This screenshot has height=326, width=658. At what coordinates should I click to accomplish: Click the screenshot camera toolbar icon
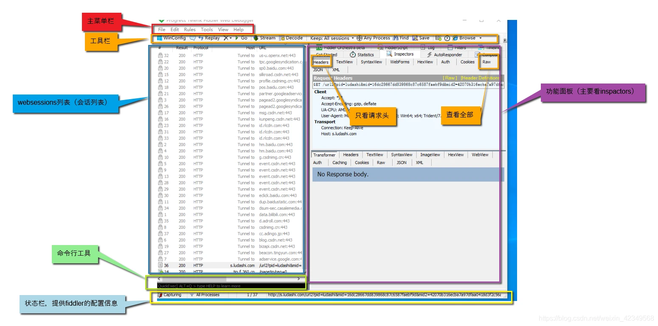[x=439, y=38]
